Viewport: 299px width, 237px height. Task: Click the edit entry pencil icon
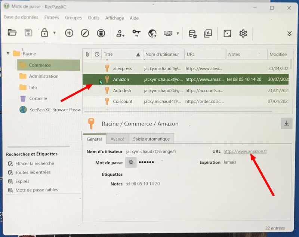(x=85, y=33)
